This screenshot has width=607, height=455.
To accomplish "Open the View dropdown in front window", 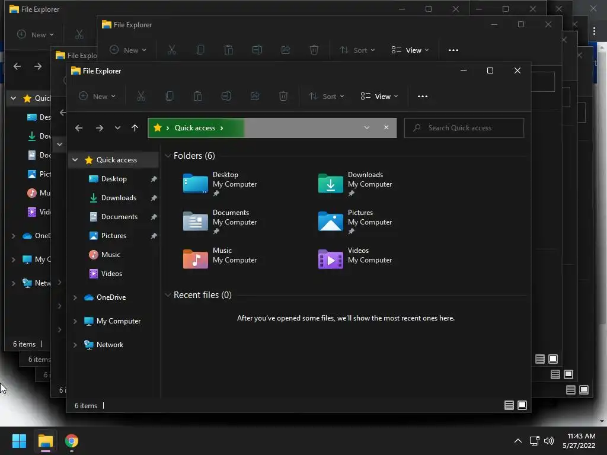I will click(x=379, y=97).
